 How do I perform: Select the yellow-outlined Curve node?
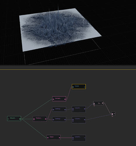point(79,87)
